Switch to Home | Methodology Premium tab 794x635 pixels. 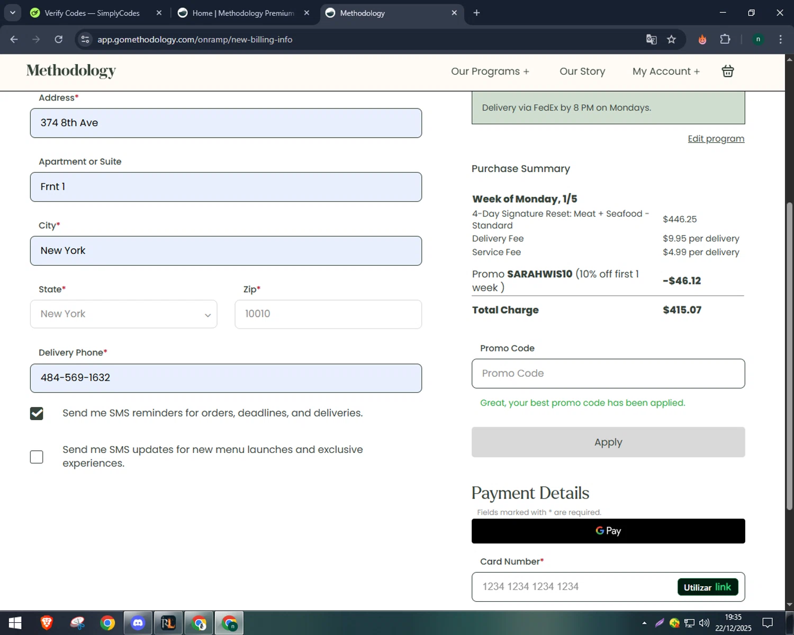coord(242,13)
